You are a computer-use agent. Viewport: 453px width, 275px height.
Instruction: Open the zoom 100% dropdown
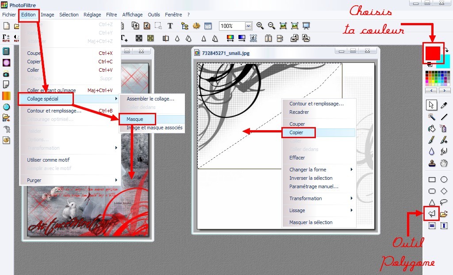pos(248,26)
